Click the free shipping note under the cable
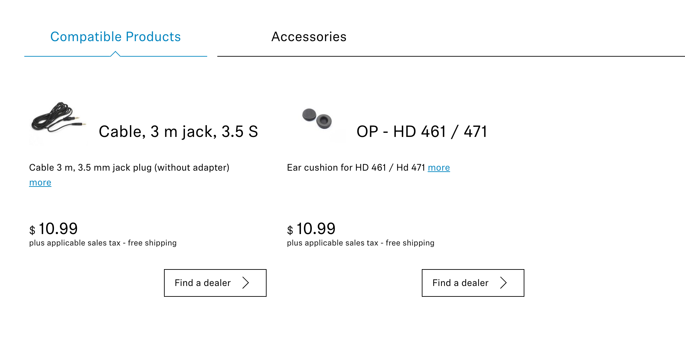Screen dimensions: 685x344 [x=152, y=243]
